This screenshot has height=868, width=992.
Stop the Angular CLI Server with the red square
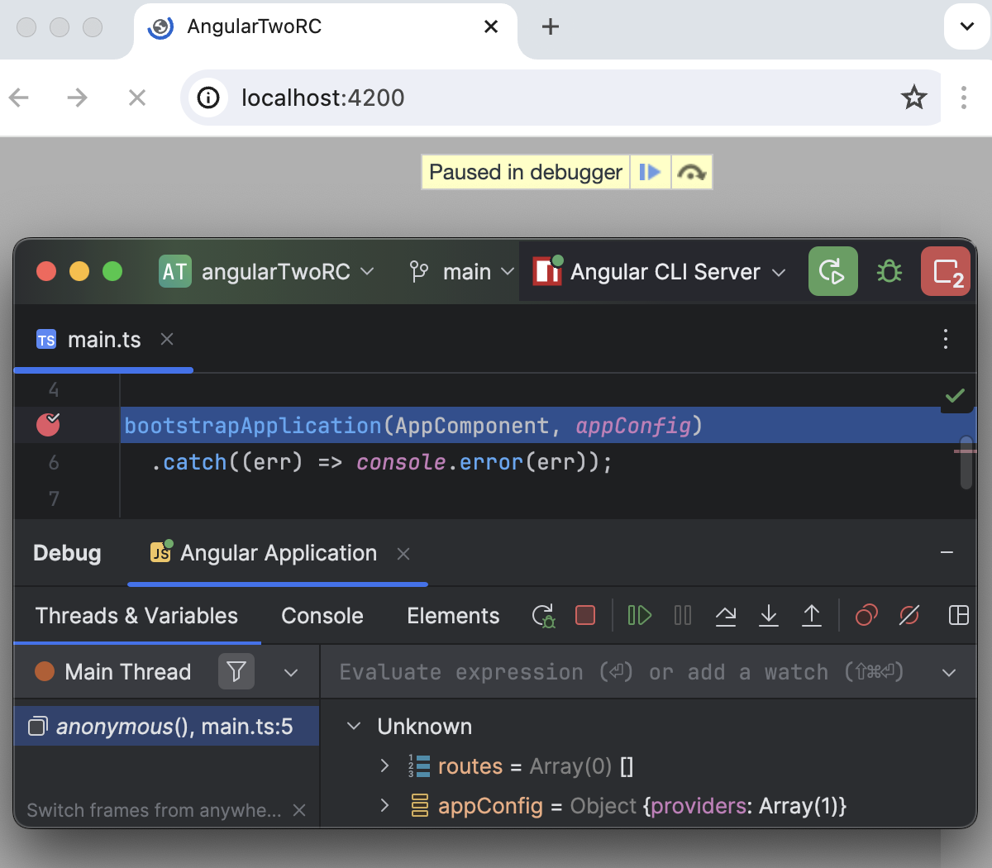coord(585,615)
